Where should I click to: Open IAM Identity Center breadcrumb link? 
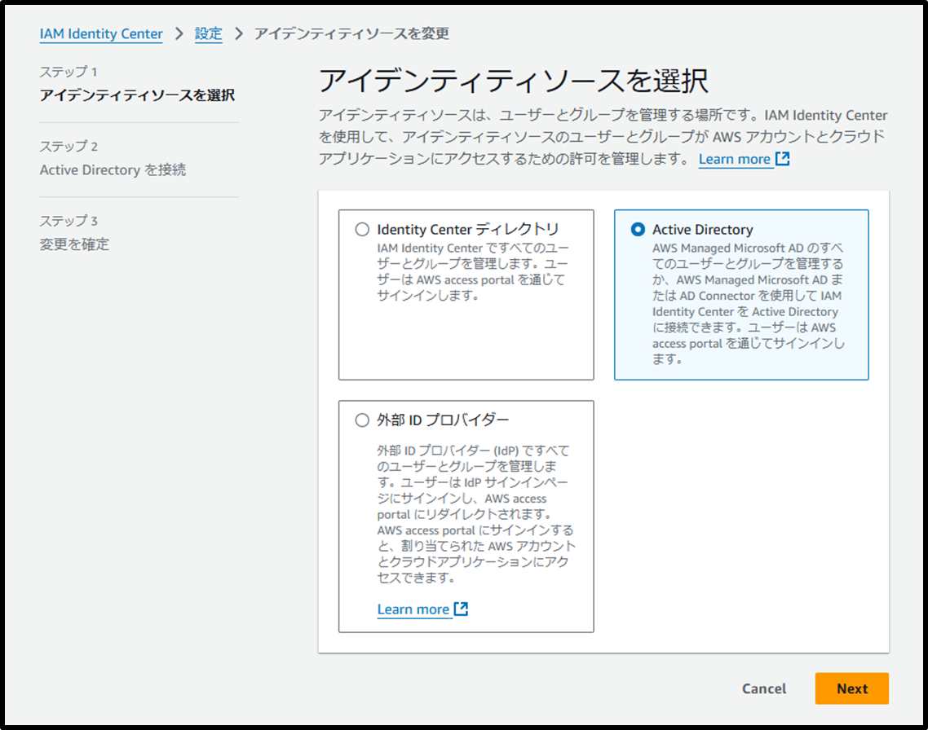click(x=101, y=33)
